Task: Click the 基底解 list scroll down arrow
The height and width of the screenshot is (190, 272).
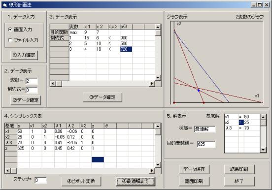Action: click(263, 150)
